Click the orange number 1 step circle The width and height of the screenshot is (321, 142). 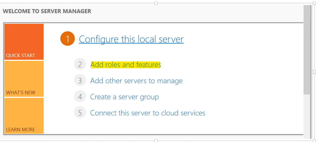(x=67, y=39)
